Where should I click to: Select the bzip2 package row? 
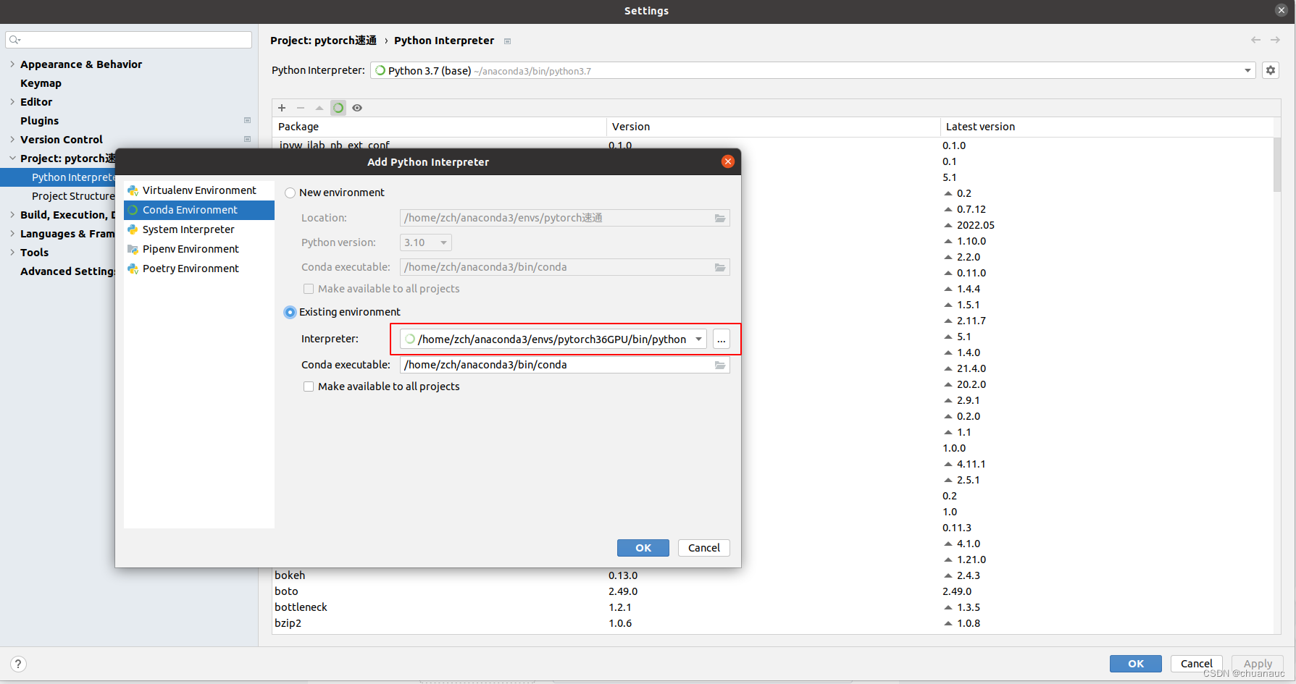[772, 623]
